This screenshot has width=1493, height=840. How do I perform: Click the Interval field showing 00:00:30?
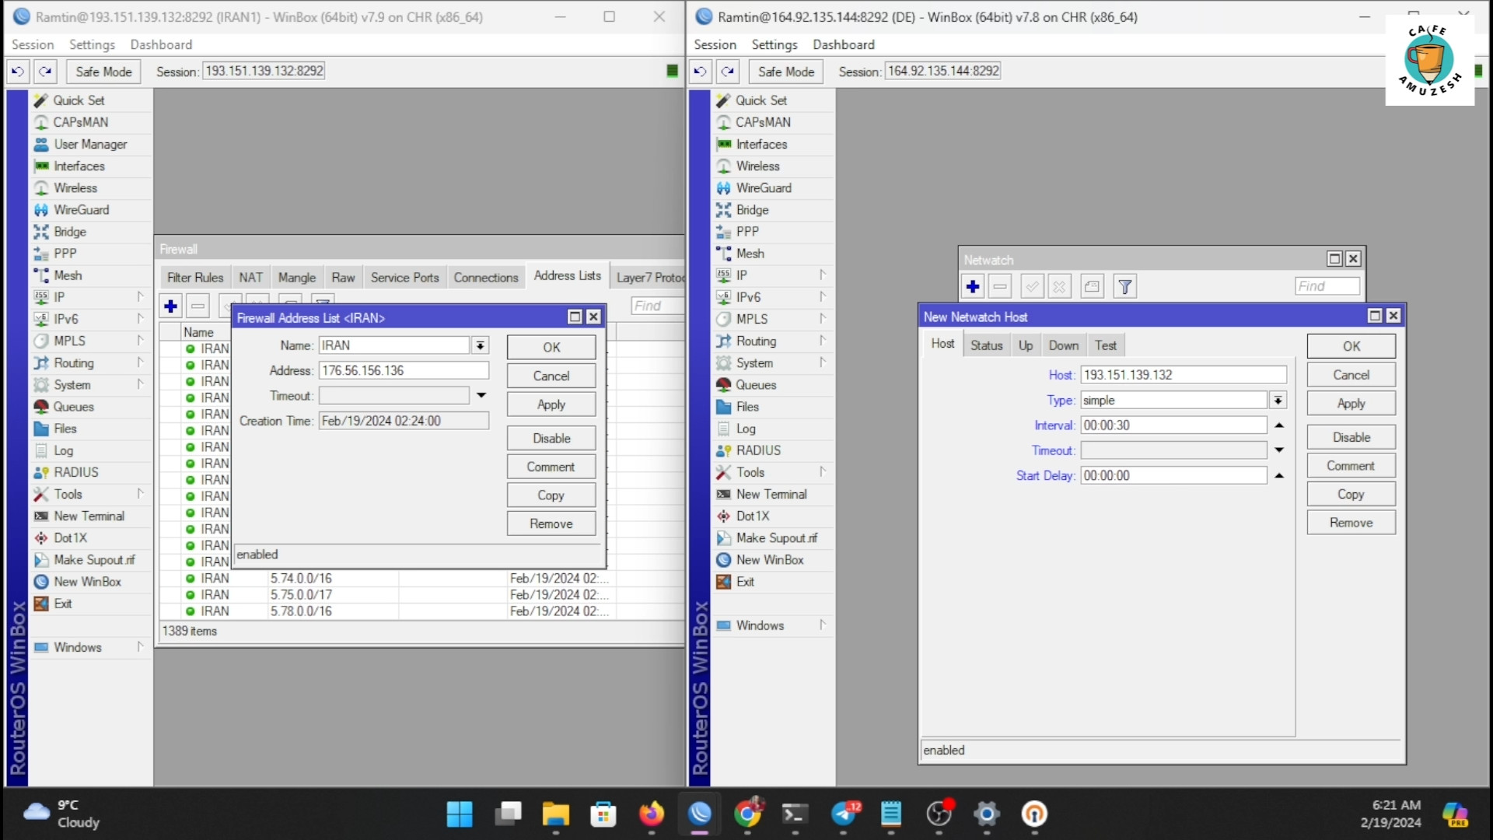click(1173, 425)
